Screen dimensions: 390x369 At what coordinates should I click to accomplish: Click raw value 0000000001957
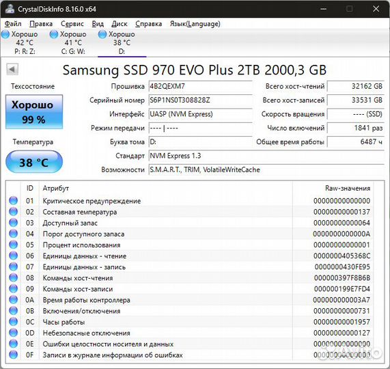(x=342, y=322)
